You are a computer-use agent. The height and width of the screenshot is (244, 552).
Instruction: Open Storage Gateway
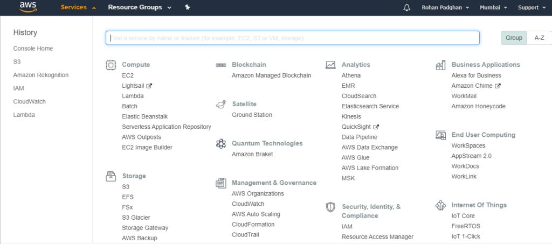[145, 228]
